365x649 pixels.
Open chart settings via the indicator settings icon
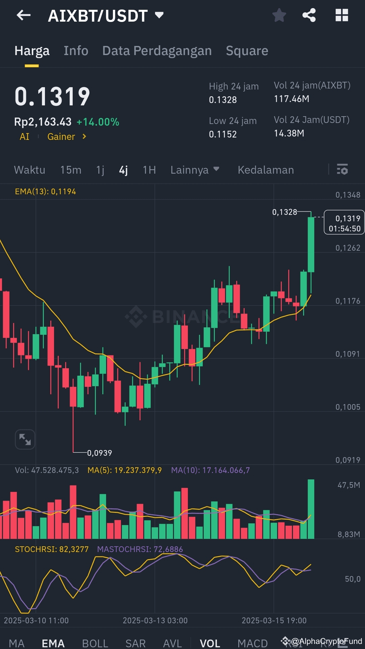point(342,170)
